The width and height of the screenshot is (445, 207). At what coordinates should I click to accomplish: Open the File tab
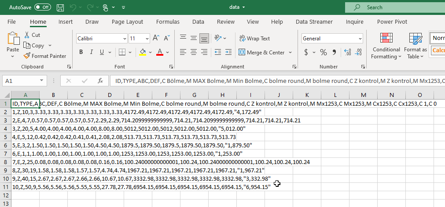pos(11,22)
